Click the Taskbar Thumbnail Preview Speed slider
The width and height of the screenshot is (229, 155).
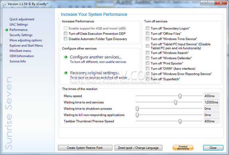[180, 121]
